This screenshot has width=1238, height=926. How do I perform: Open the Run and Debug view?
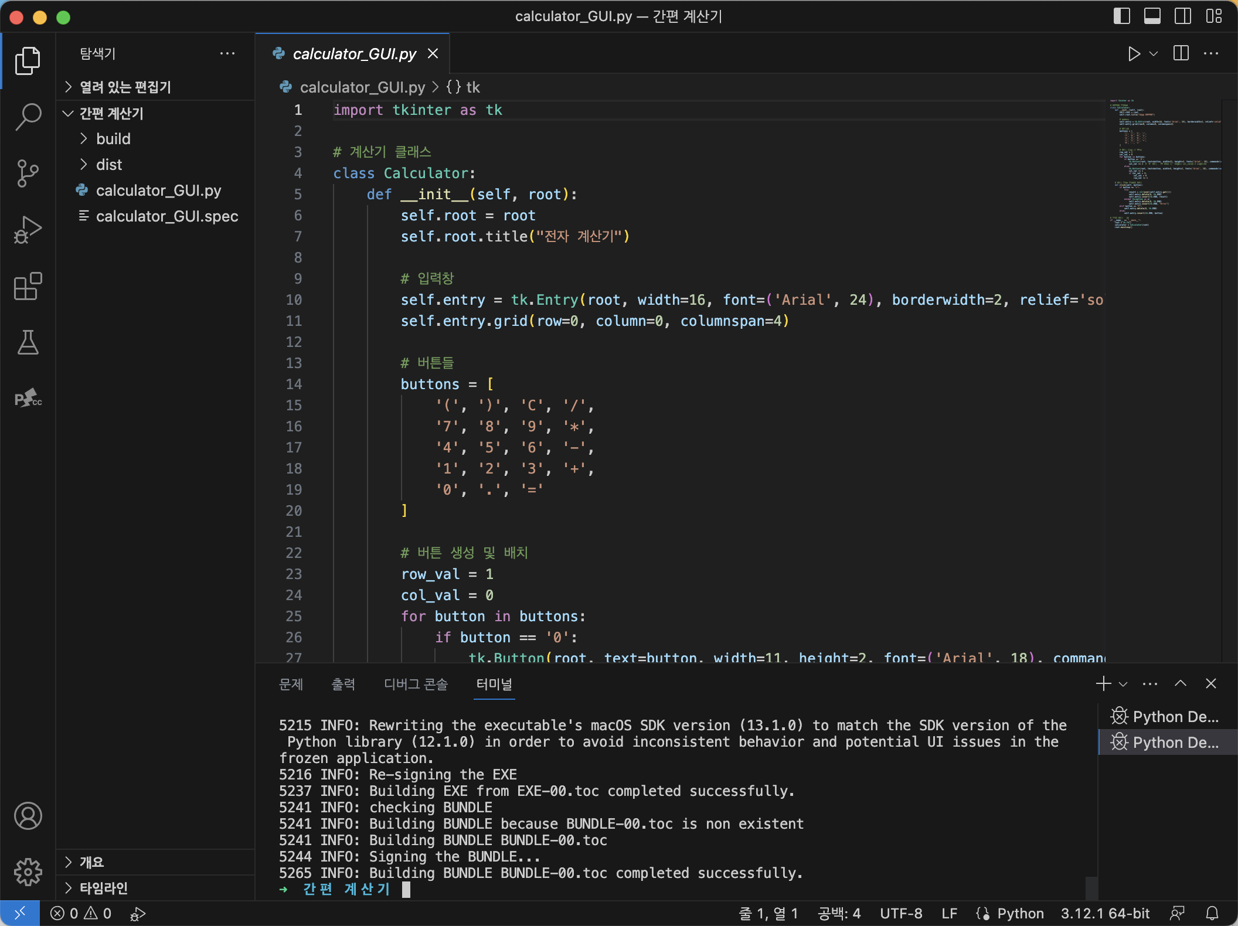point(28,230)
